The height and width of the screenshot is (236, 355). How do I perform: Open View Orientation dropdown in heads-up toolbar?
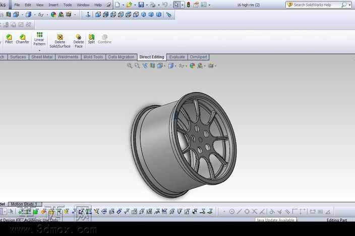pyautogui.click(x=164, y=66)
